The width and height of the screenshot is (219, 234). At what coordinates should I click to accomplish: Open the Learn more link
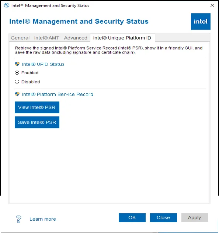(x=43, y=219)
